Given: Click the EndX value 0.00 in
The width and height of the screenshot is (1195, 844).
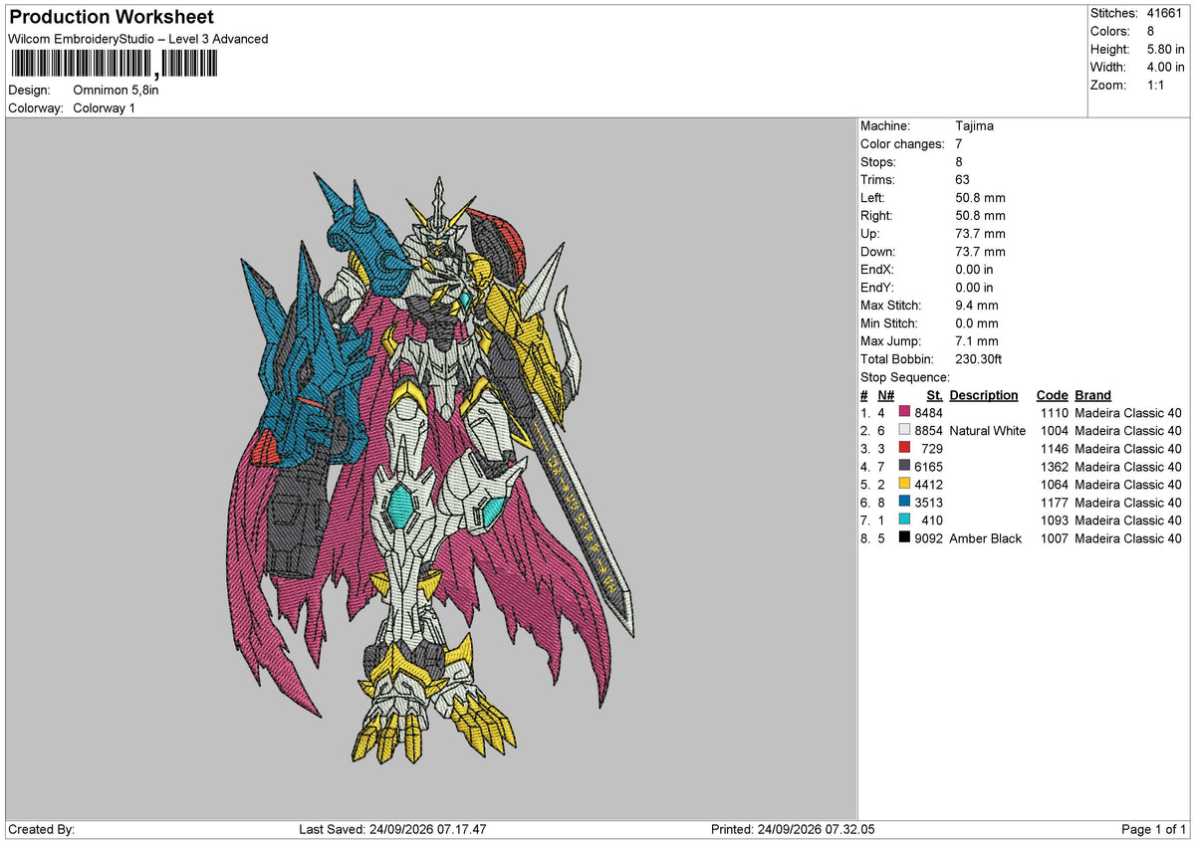Looking at the screenshot, I should tap(974, 269).
